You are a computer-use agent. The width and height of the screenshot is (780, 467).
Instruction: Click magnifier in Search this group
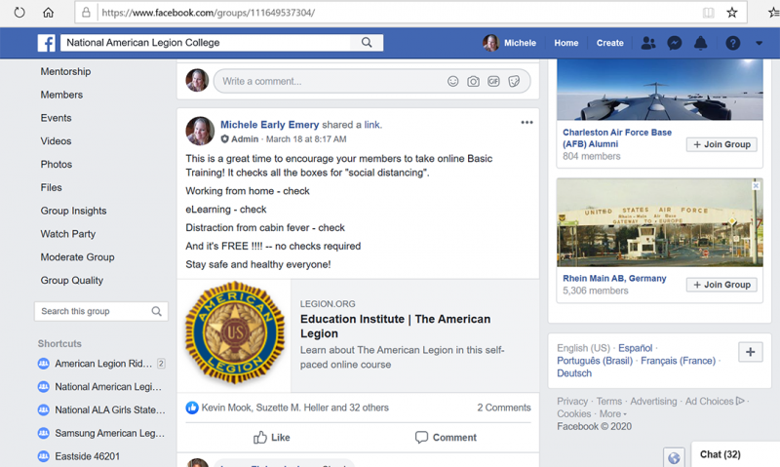156,311
